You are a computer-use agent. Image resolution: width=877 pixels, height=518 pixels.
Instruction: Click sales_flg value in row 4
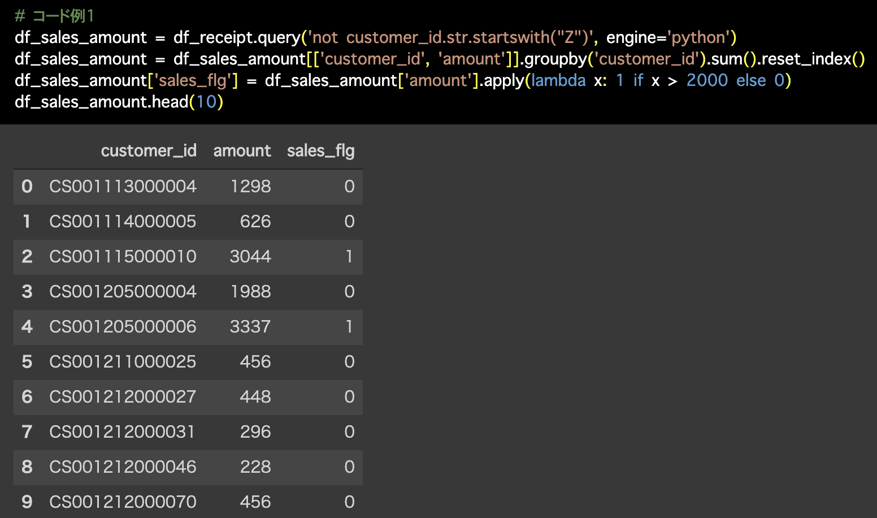(349, 327)
